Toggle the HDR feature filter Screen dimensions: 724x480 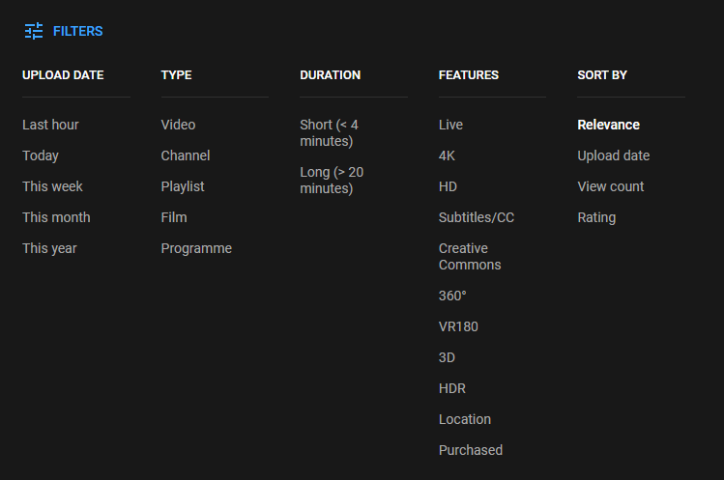click(452, 388)
